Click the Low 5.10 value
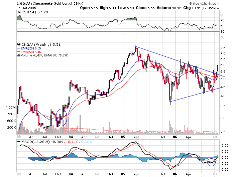This screenshot has width=234, height=177. click(x=126, y=8)
